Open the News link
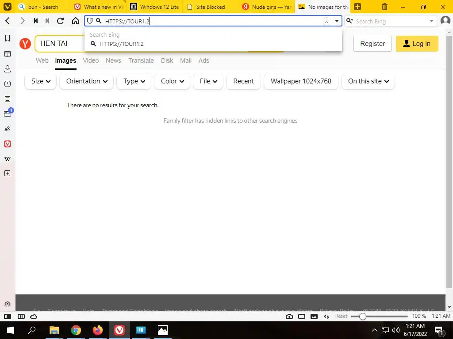The image size is (453, 339). pyautogui.click(x=113, y=60)
